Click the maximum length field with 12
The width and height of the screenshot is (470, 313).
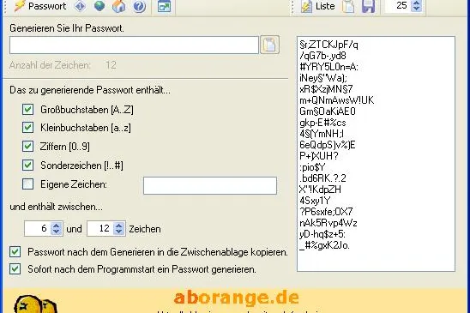tap(100, 228)
